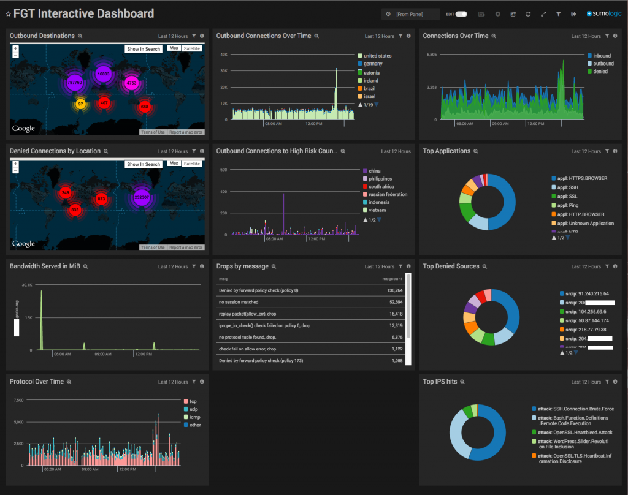Select Map view on Outbound Destinations map

pos(174,48)
